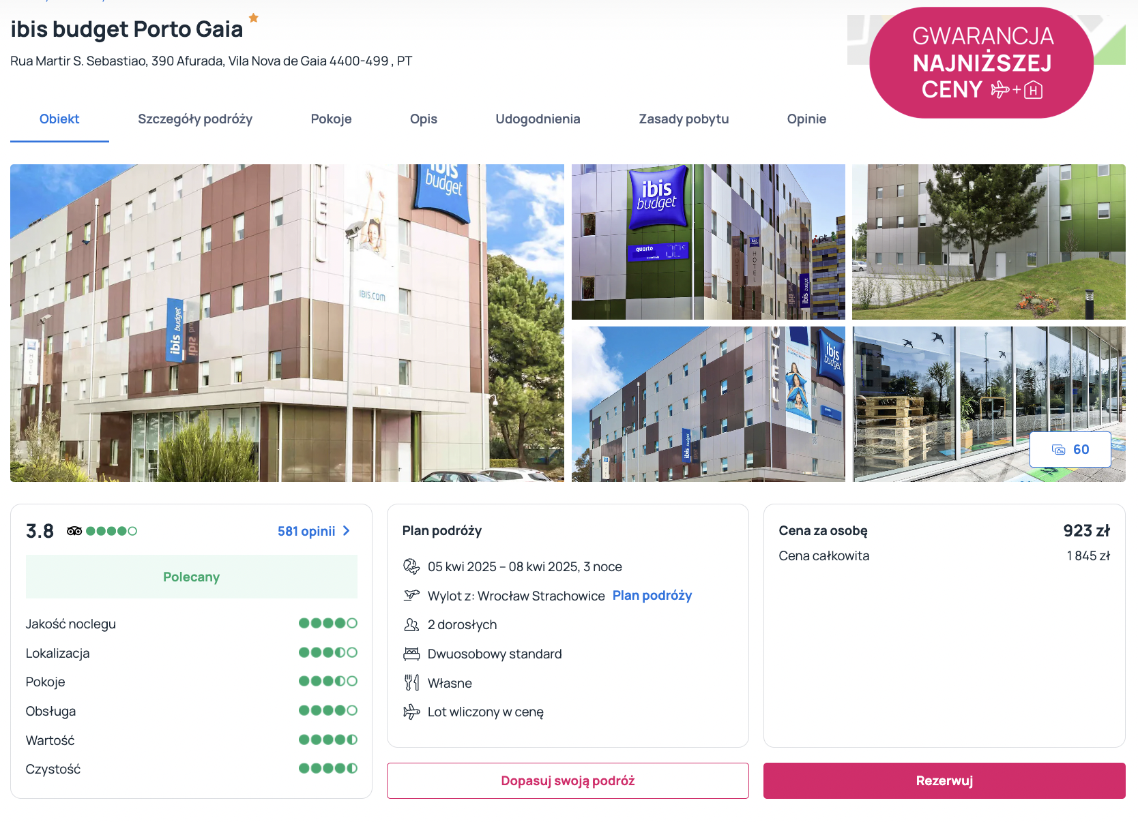The image size is (1138, 822).
Task: Click the overall TripAdvisor rating dots
Action: coord(112,531)
